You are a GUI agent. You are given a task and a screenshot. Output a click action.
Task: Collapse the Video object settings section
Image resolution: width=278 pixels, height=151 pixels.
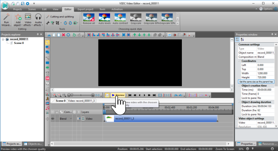coord(237,119)
